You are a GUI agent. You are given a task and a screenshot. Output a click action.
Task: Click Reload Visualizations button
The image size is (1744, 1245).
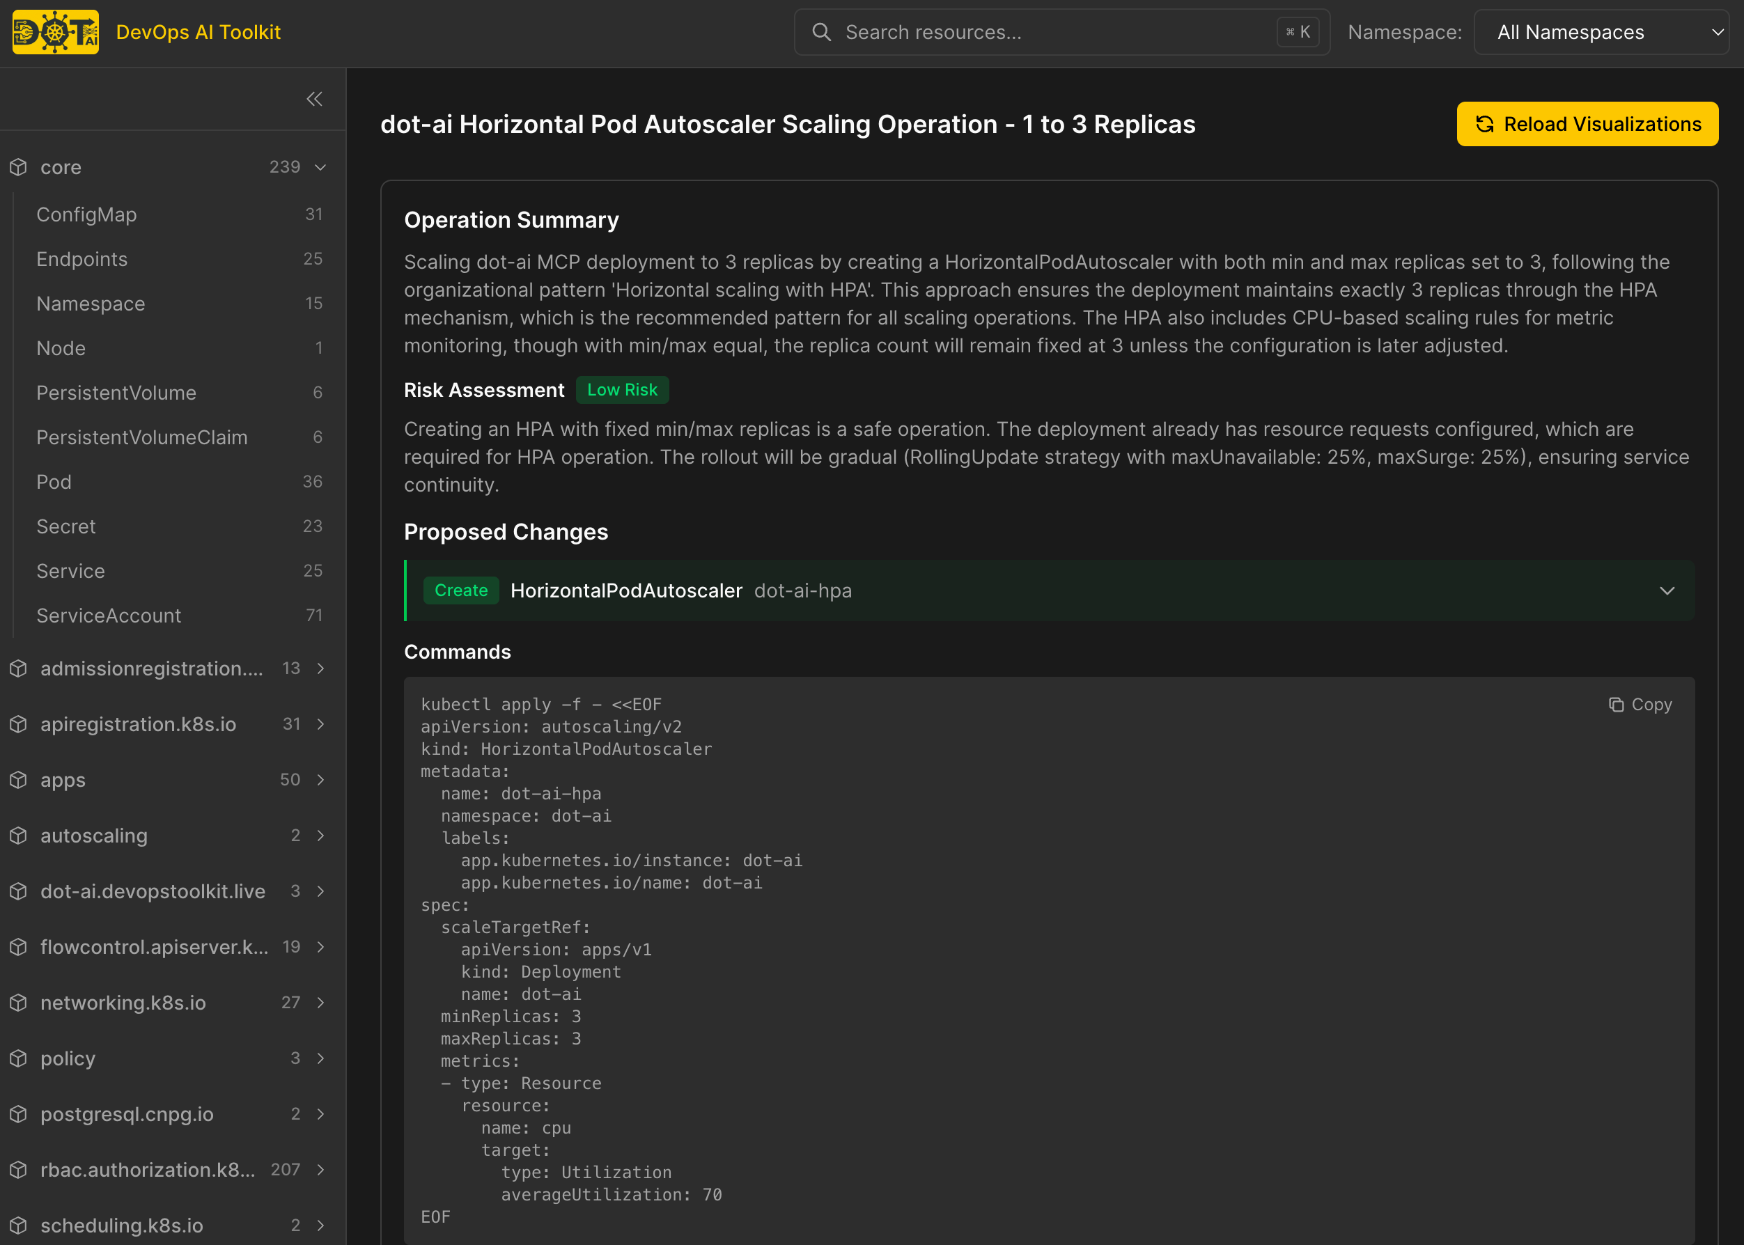tap(1587, 124)
